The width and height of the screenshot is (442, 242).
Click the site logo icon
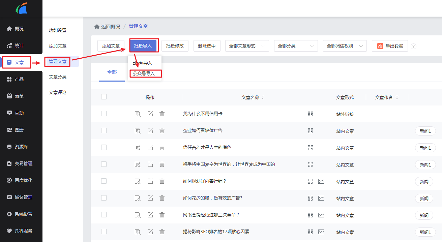click(x=21, y=8)
